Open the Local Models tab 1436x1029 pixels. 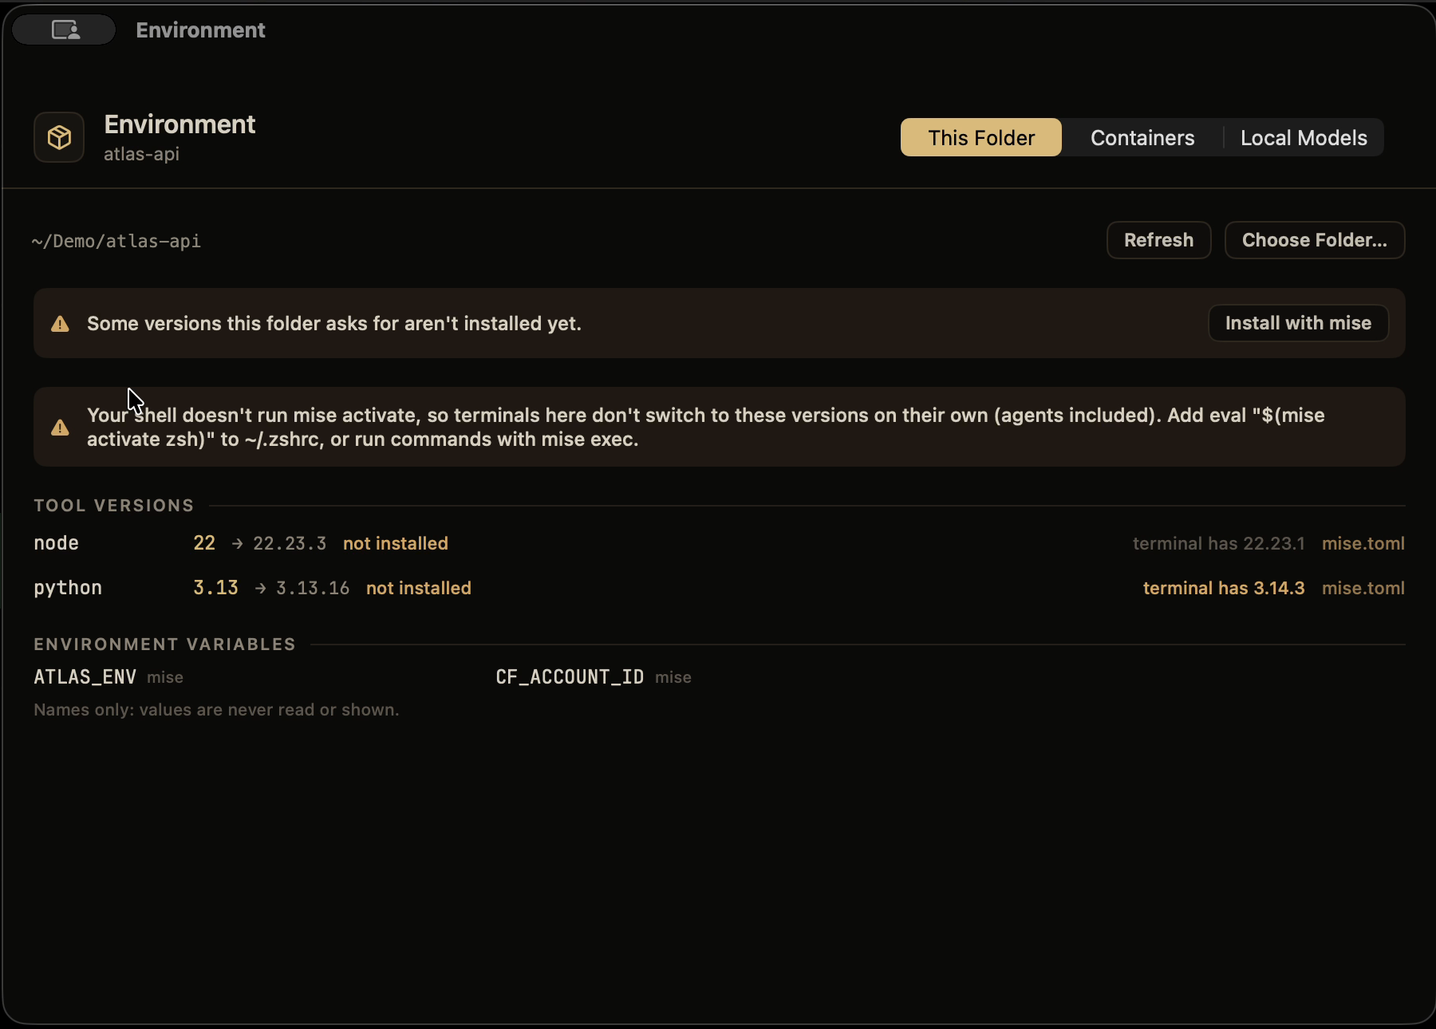tap(1304, 138)
